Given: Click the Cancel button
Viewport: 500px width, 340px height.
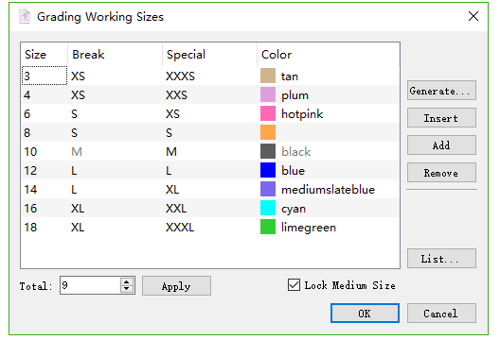Looking at the screenshot, I should [x=441, y=314].
